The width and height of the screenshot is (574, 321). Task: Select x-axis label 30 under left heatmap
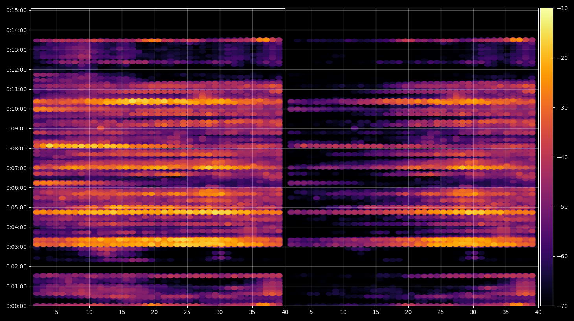pos(219,312)
